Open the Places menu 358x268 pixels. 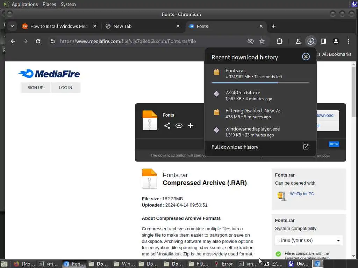(x=49, y=4)
